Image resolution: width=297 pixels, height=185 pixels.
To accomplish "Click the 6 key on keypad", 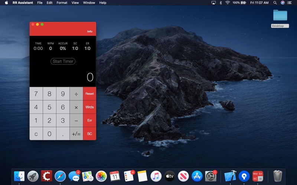I will click(x=63, y=107).
